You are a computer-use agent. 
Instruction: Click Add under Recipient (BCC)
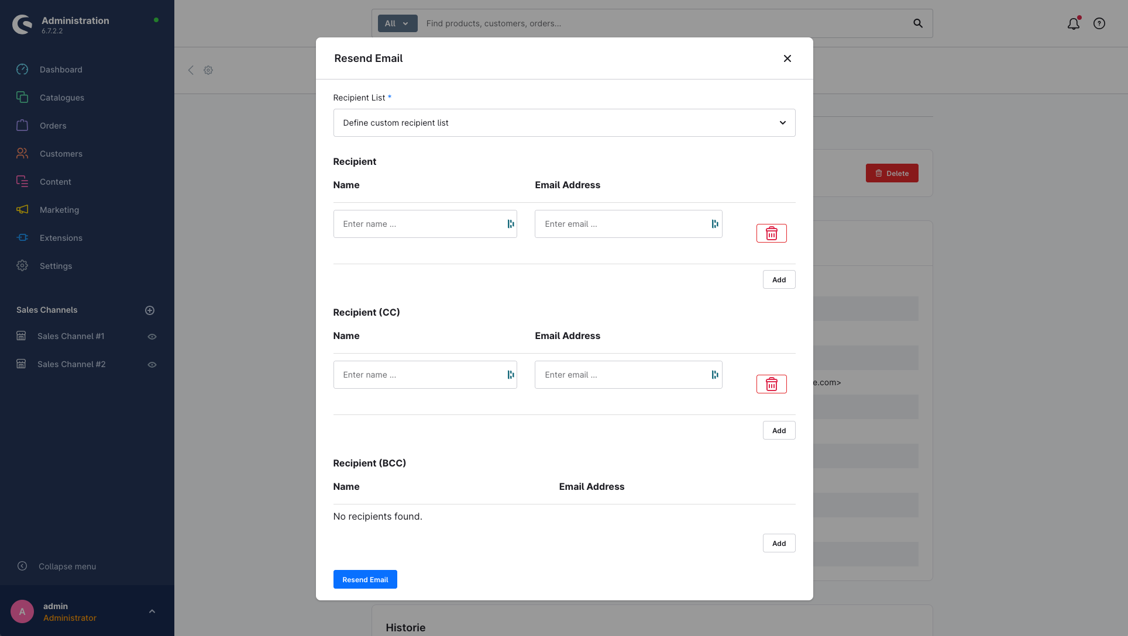coord(779,543)
